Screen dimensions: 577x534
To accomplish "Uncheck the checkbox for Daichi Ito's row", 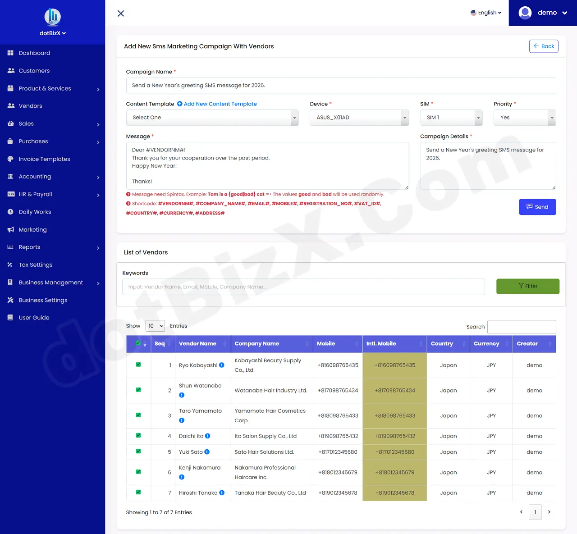I will [x=138, y=436].
